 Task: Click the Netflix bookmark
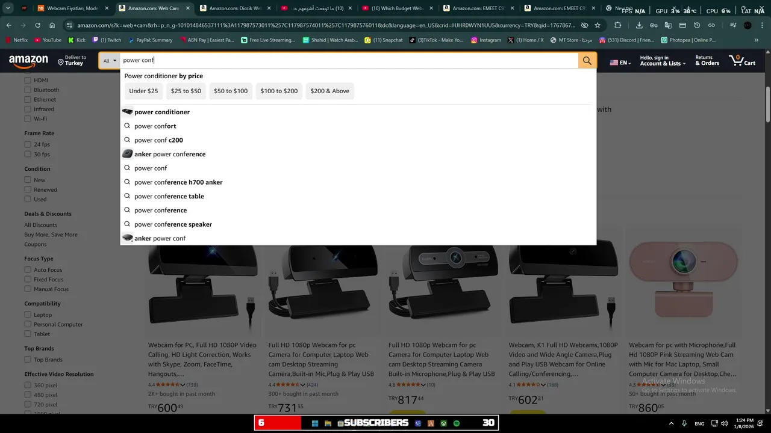(x=17, y=40)
